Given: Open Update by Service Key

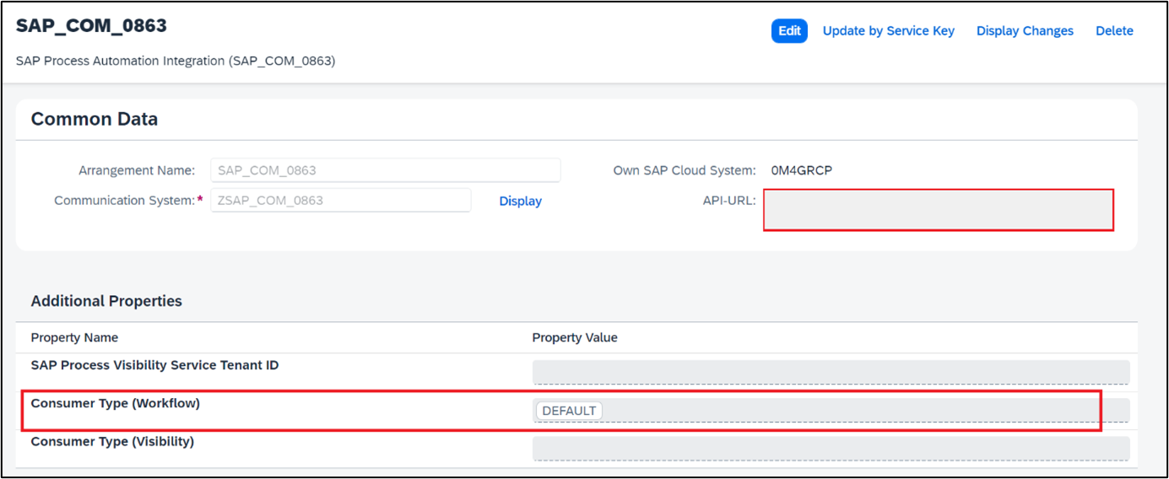Looking at the screenshot, I should (x=889, y=31).
